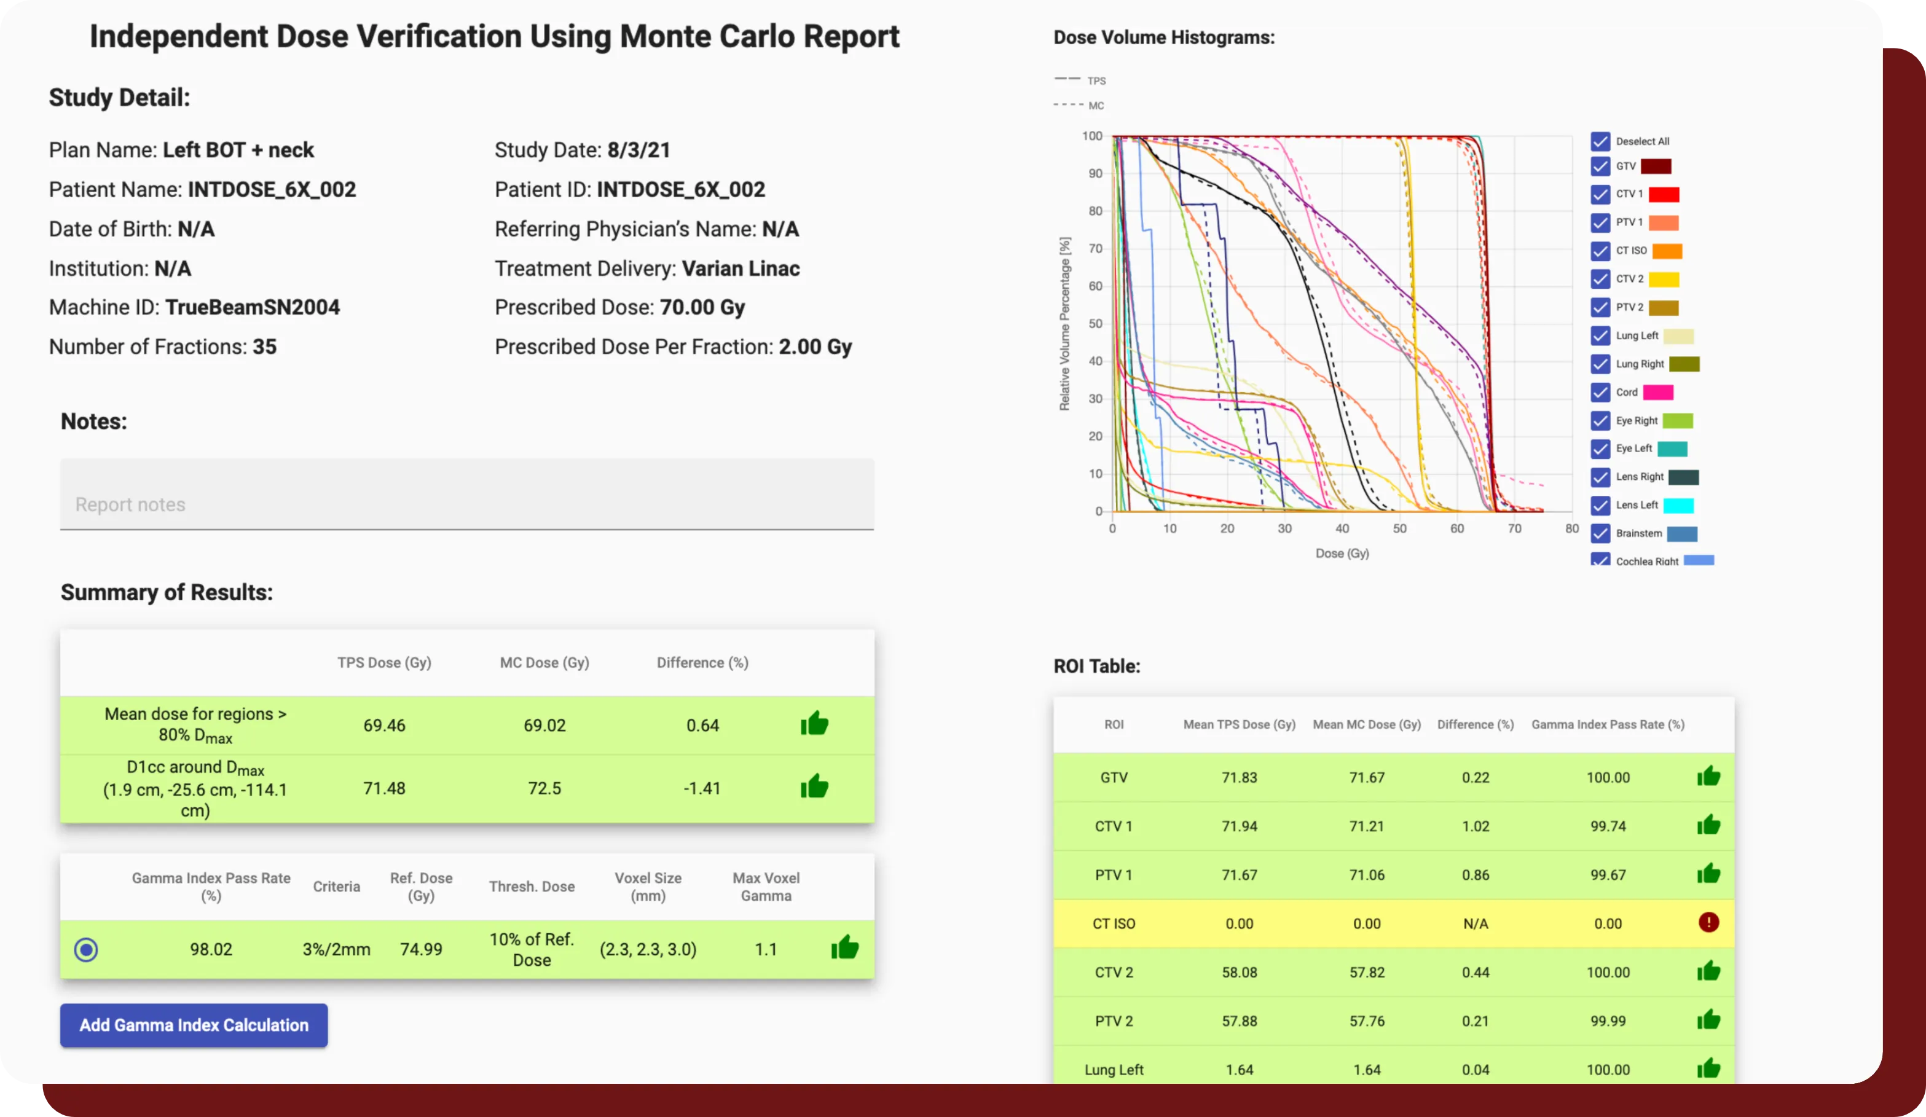Click the GTV color swatch in the legend

1656,167
